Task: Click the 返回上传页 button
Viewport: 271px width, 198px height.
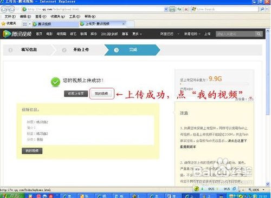Action: (x=76, y=94)
